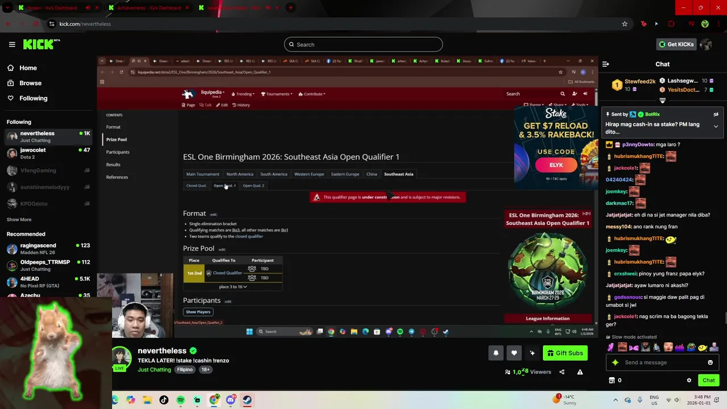Open Spotify from the taskbar
727x409 pixels.
pos(181,400)
